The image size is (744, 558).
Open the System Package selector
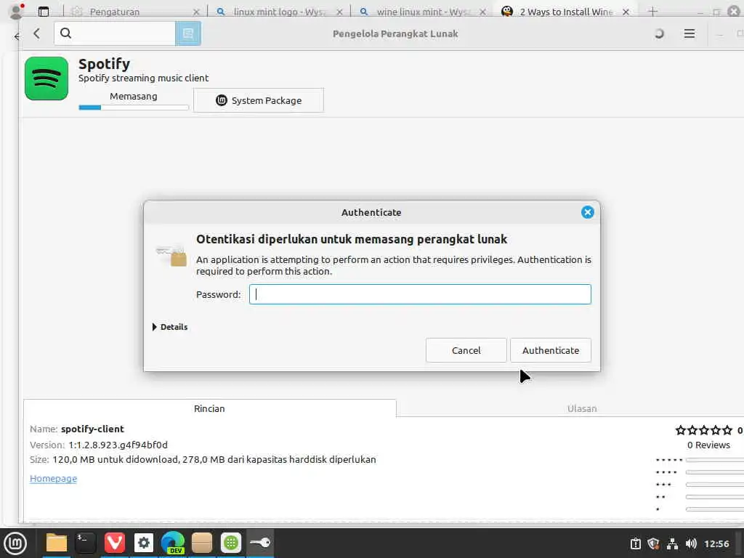pos(259,100)
